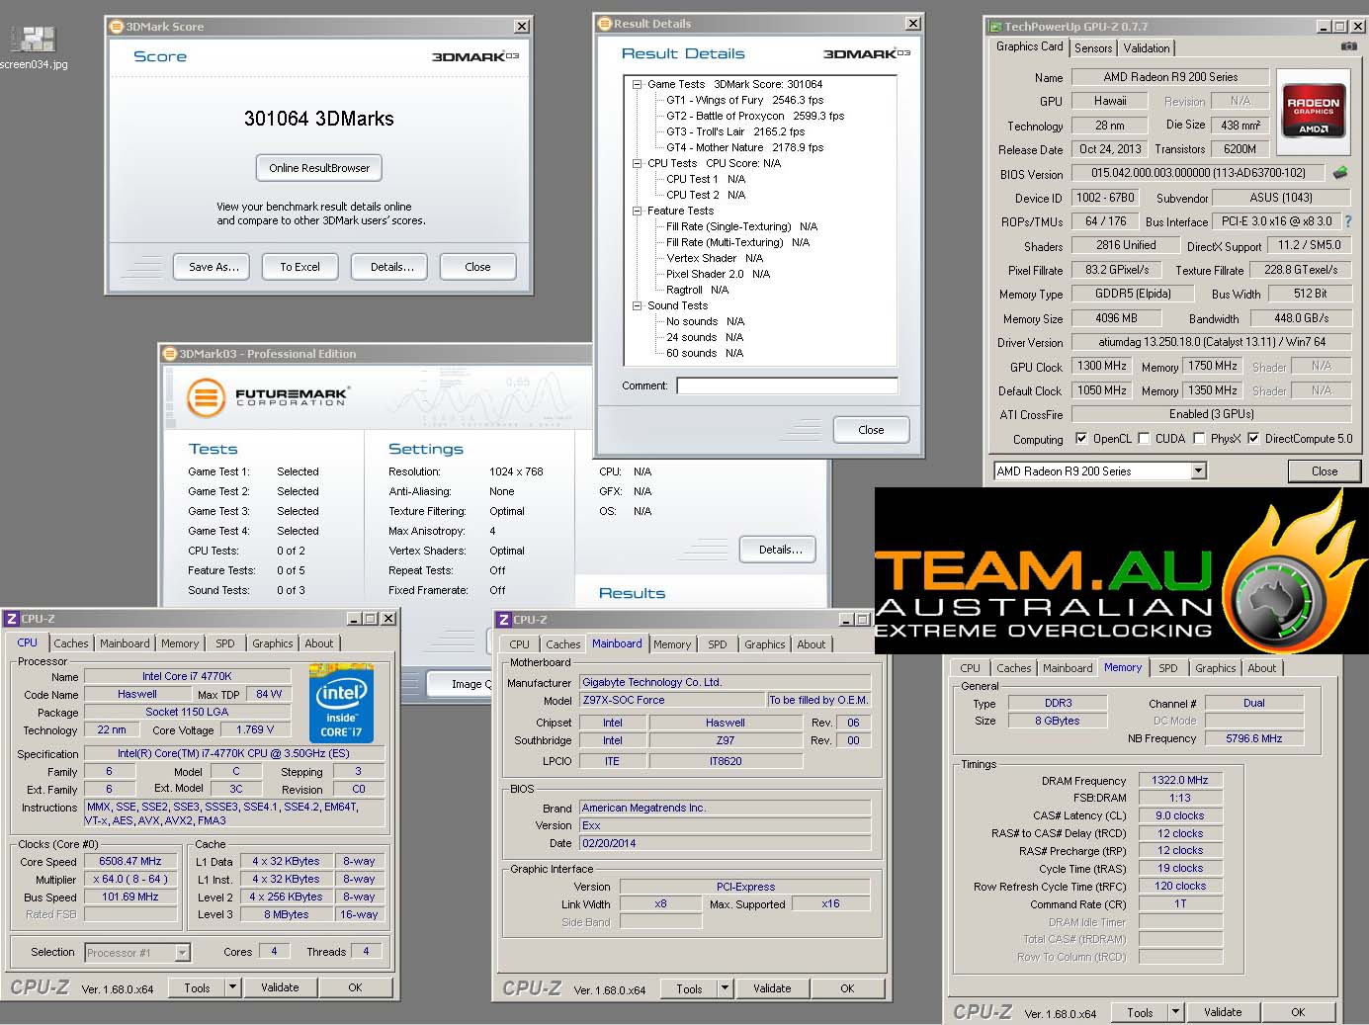Select GT4 - Mother Nature result row

(x=744, y=147)
